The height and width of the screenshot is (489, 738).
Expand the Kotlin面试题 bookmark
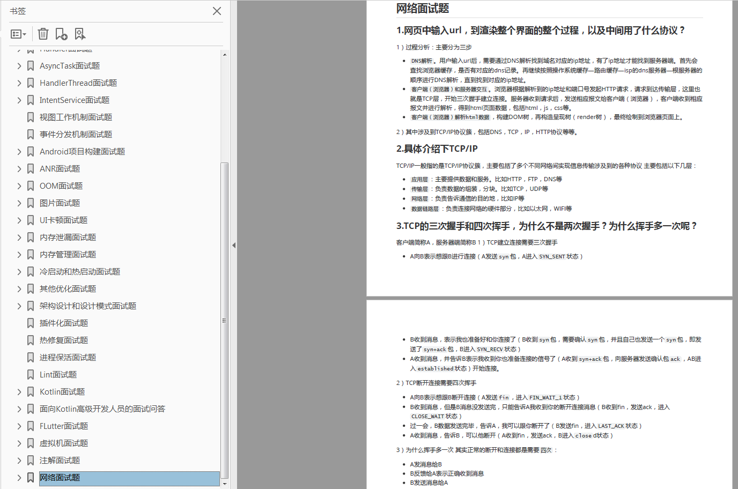click(19, 392)
